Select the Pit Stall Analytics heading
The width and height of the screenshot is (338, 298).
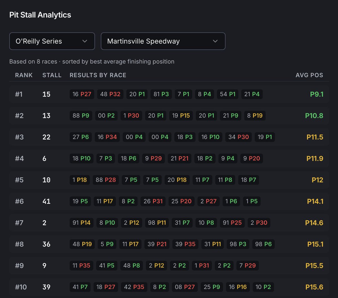point(40,15)
